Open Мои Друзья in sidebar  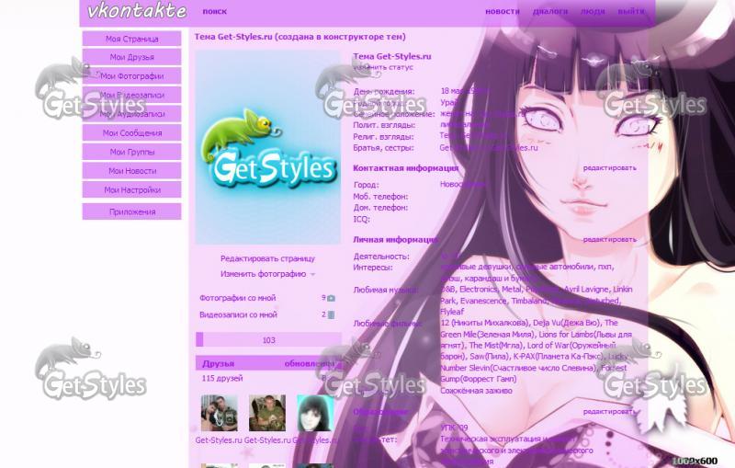[131, 57]
